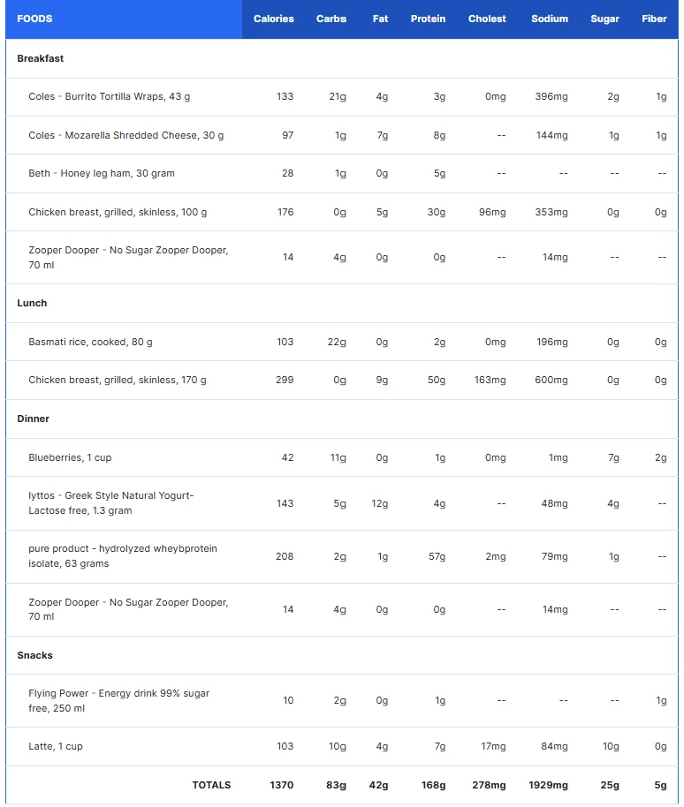Select the Calories column header

point(273,19)
